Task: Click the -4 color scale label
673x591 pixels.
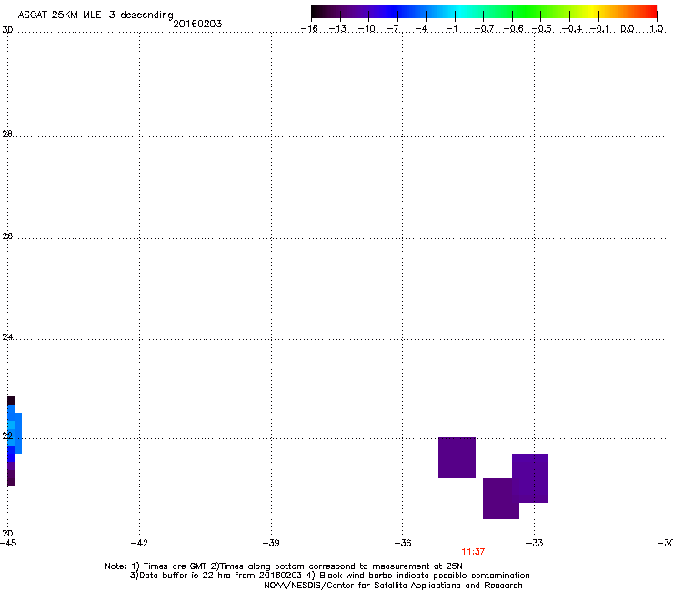Action: (x=421, y=29)
